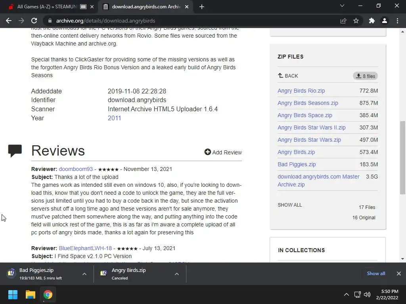Click Show all downloads
The height and width of the screenshot is (304, 406).
click(x=376, y=274)
